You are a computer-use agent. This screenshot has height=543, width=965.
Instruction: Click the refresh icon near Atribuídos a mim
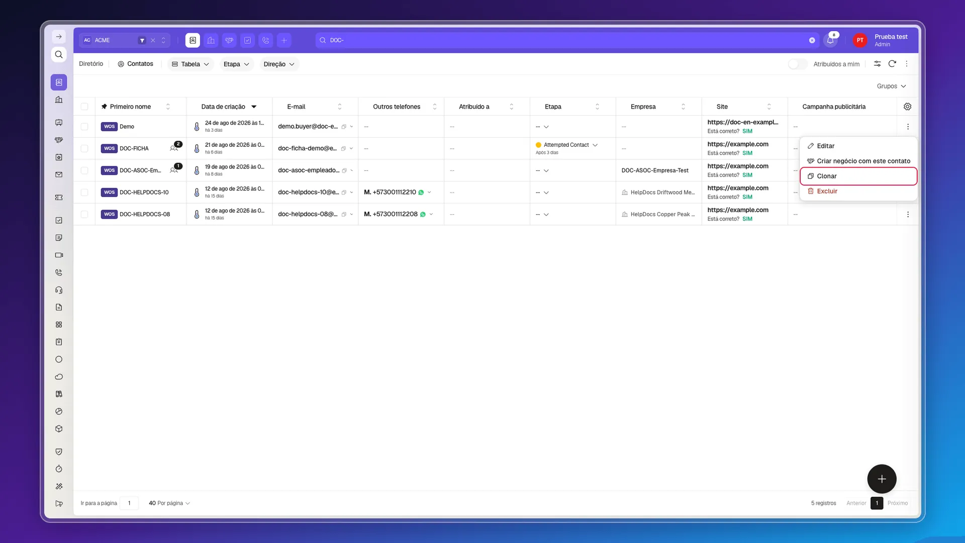coord(892,64)
